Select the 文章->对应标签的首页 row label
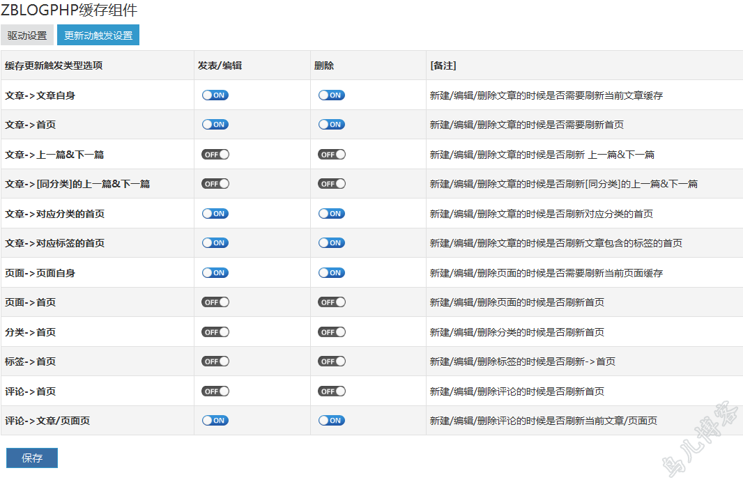This screenshot has height=482, width=743. tap(54, 243)
